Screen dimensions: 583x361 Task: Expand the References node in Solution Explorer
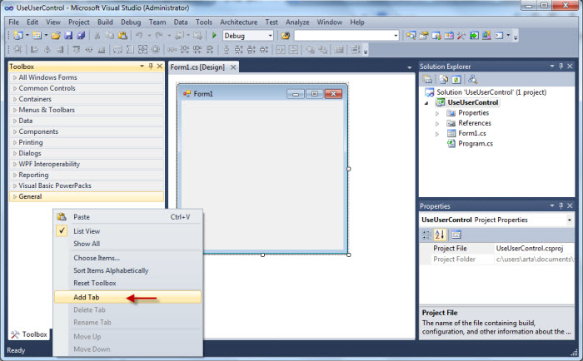click(x=437, y=123)
